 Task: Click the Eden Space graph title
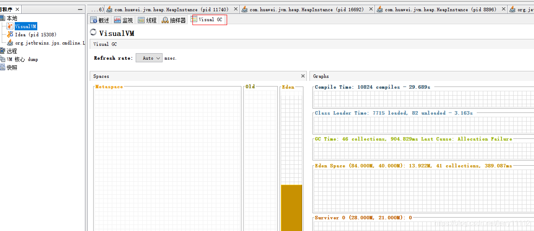414,166
